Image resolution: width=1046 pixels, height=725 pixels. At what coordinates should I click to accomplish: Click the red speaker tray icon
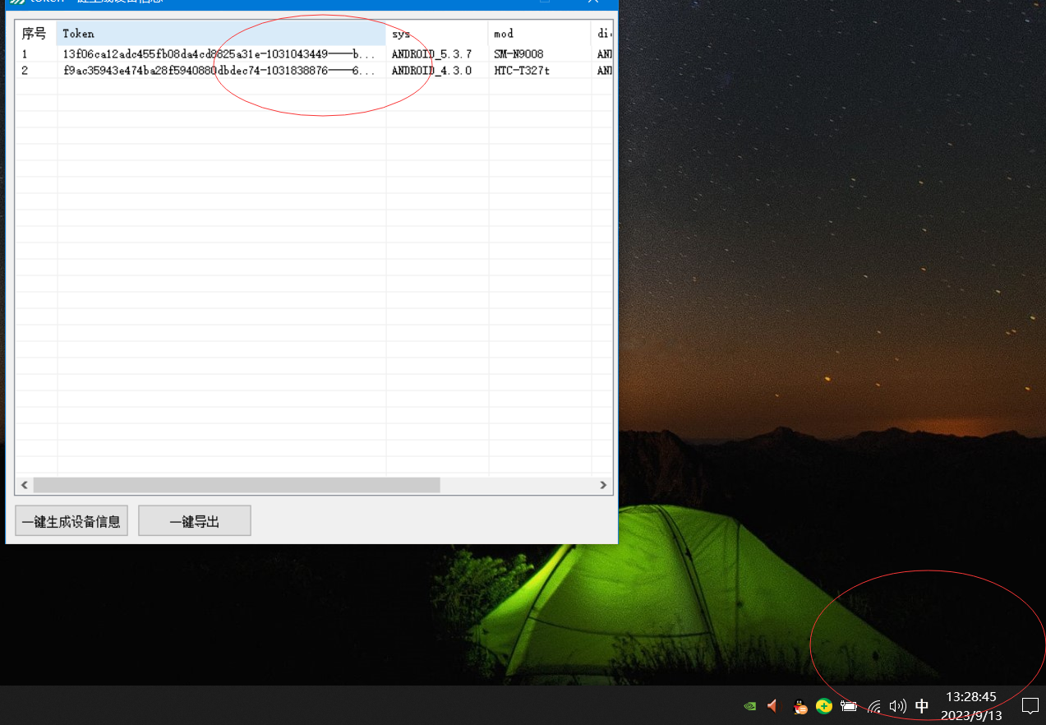(x=772, y=705)
